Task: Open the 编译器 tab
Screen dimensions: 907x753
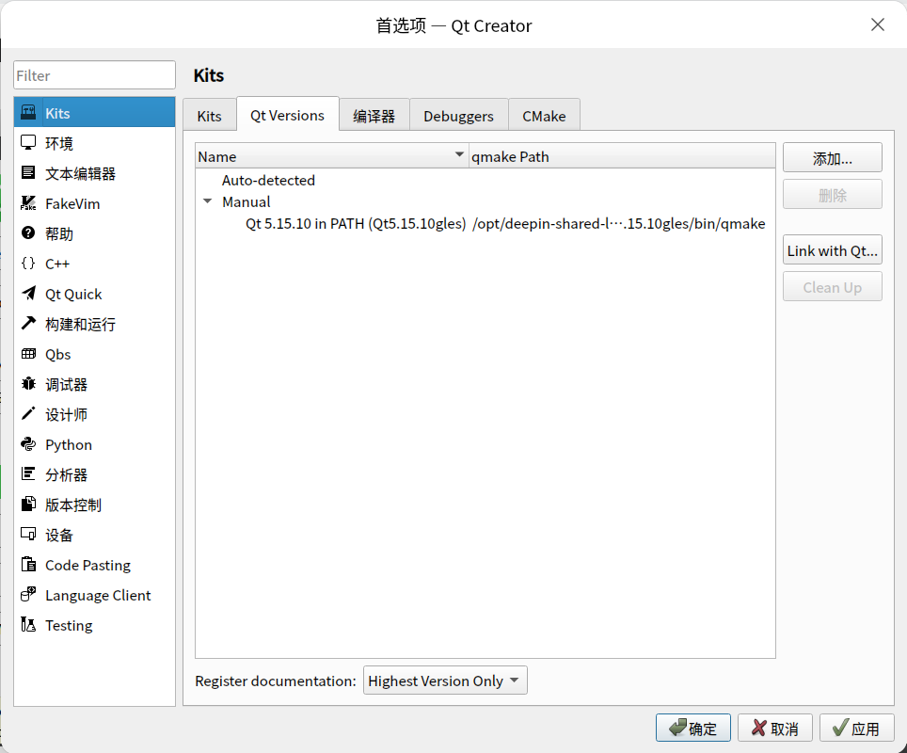Action: [x=374, y=116]
